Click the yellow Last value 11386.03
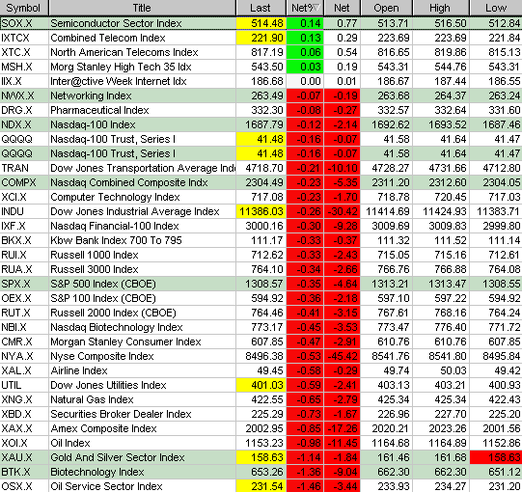 click(x=261, y=211)
